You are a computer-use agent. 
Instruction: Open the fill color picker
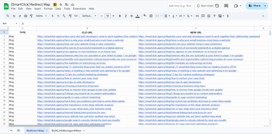coord(145,16)
